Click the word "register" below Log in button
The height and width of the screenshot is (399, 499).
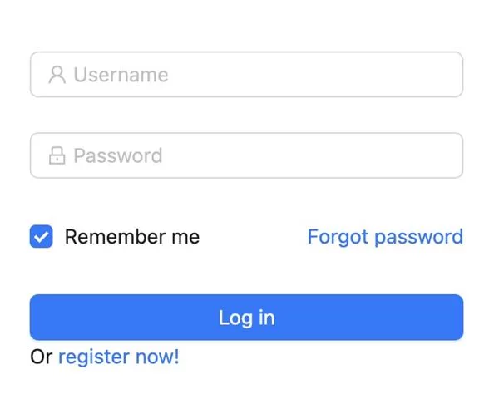point(93,357)
